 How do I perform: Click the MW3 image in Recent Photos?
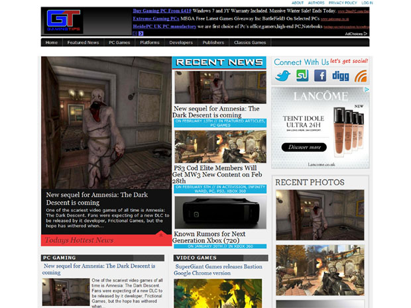click(320, 270)
